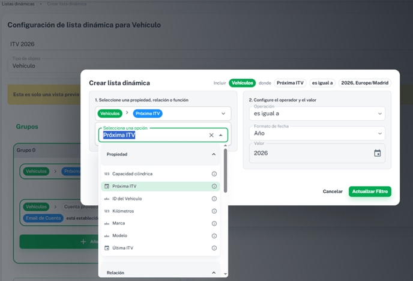Open the Operación dropdown
This screenshot has width=413, height=281.
click(379, 113)
